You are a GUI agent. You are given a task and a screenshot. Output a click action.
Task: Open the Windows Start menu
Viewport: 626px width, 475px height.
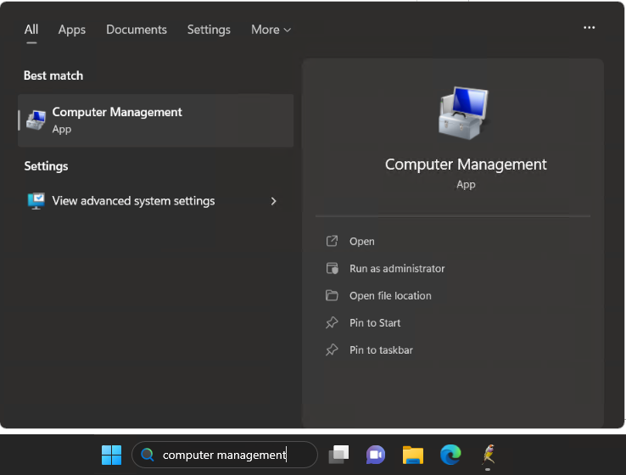[x=111, y=455]
